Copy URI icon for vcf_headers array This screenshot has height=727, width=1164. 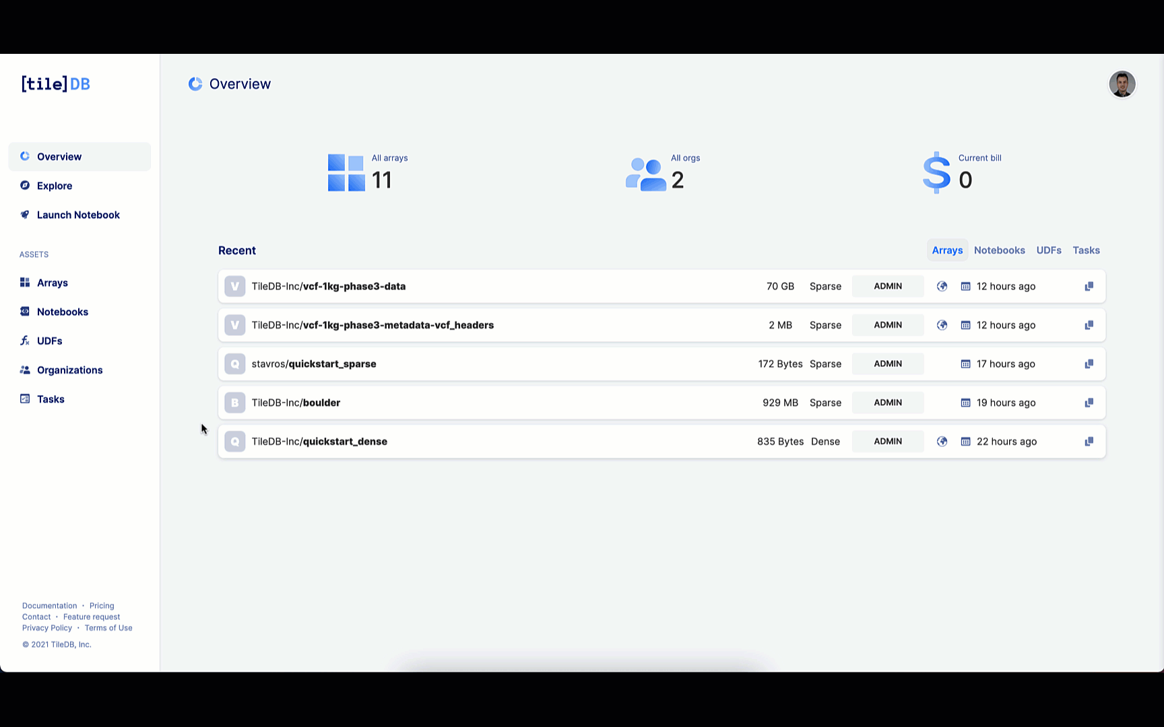click(x=1089, y=325)
